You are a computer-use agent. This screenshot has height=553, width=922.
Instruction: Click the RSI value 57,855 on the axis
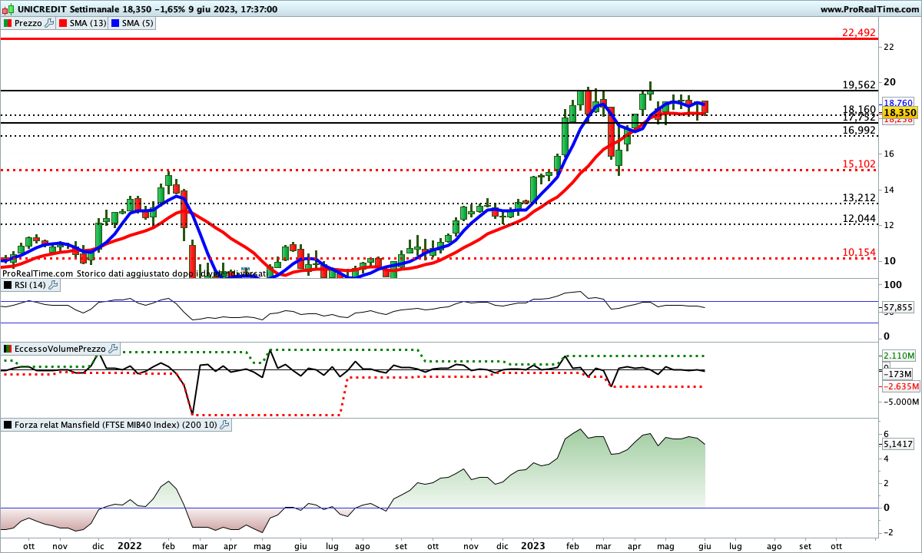[x=899, y=309]
